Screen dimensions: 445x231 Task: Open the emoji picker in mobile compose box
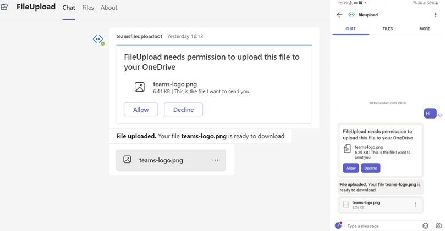pos(425,226)
